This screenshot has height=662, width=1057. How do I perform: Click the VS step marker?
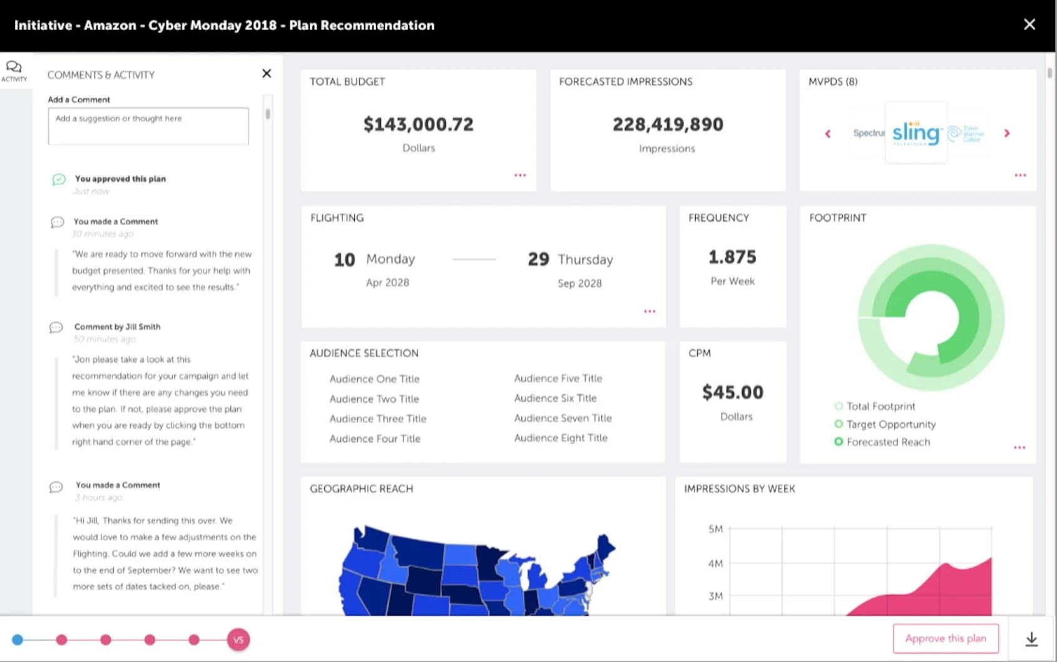coord(238,639)
